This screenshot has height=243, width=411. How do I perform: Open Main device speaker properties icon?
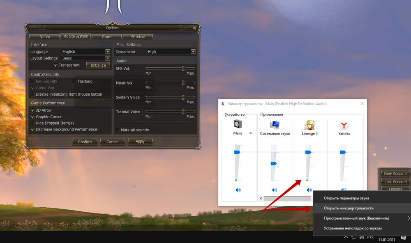(238, 124)
